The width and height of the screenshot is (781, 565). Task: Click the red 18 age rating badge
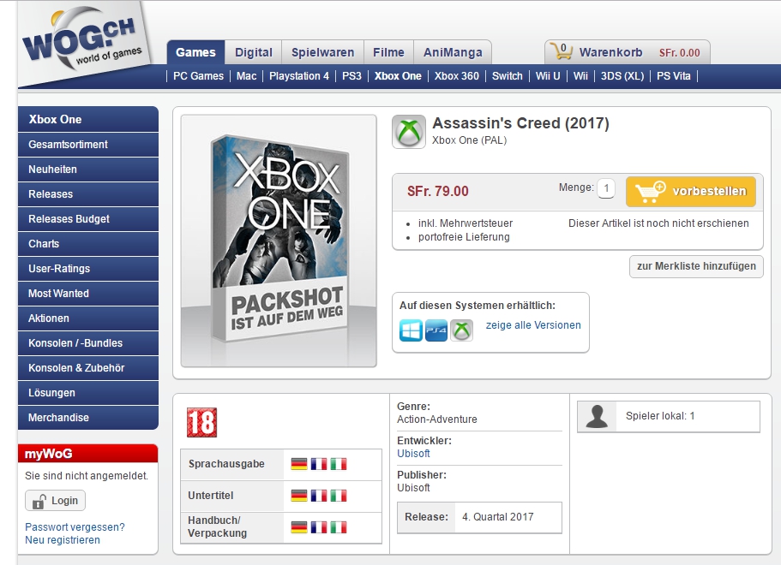pos(201,423)
